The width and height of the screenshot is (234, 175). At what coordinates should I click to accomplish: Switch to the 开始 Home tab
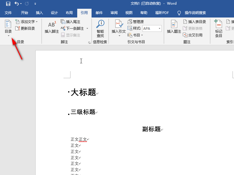25,13
